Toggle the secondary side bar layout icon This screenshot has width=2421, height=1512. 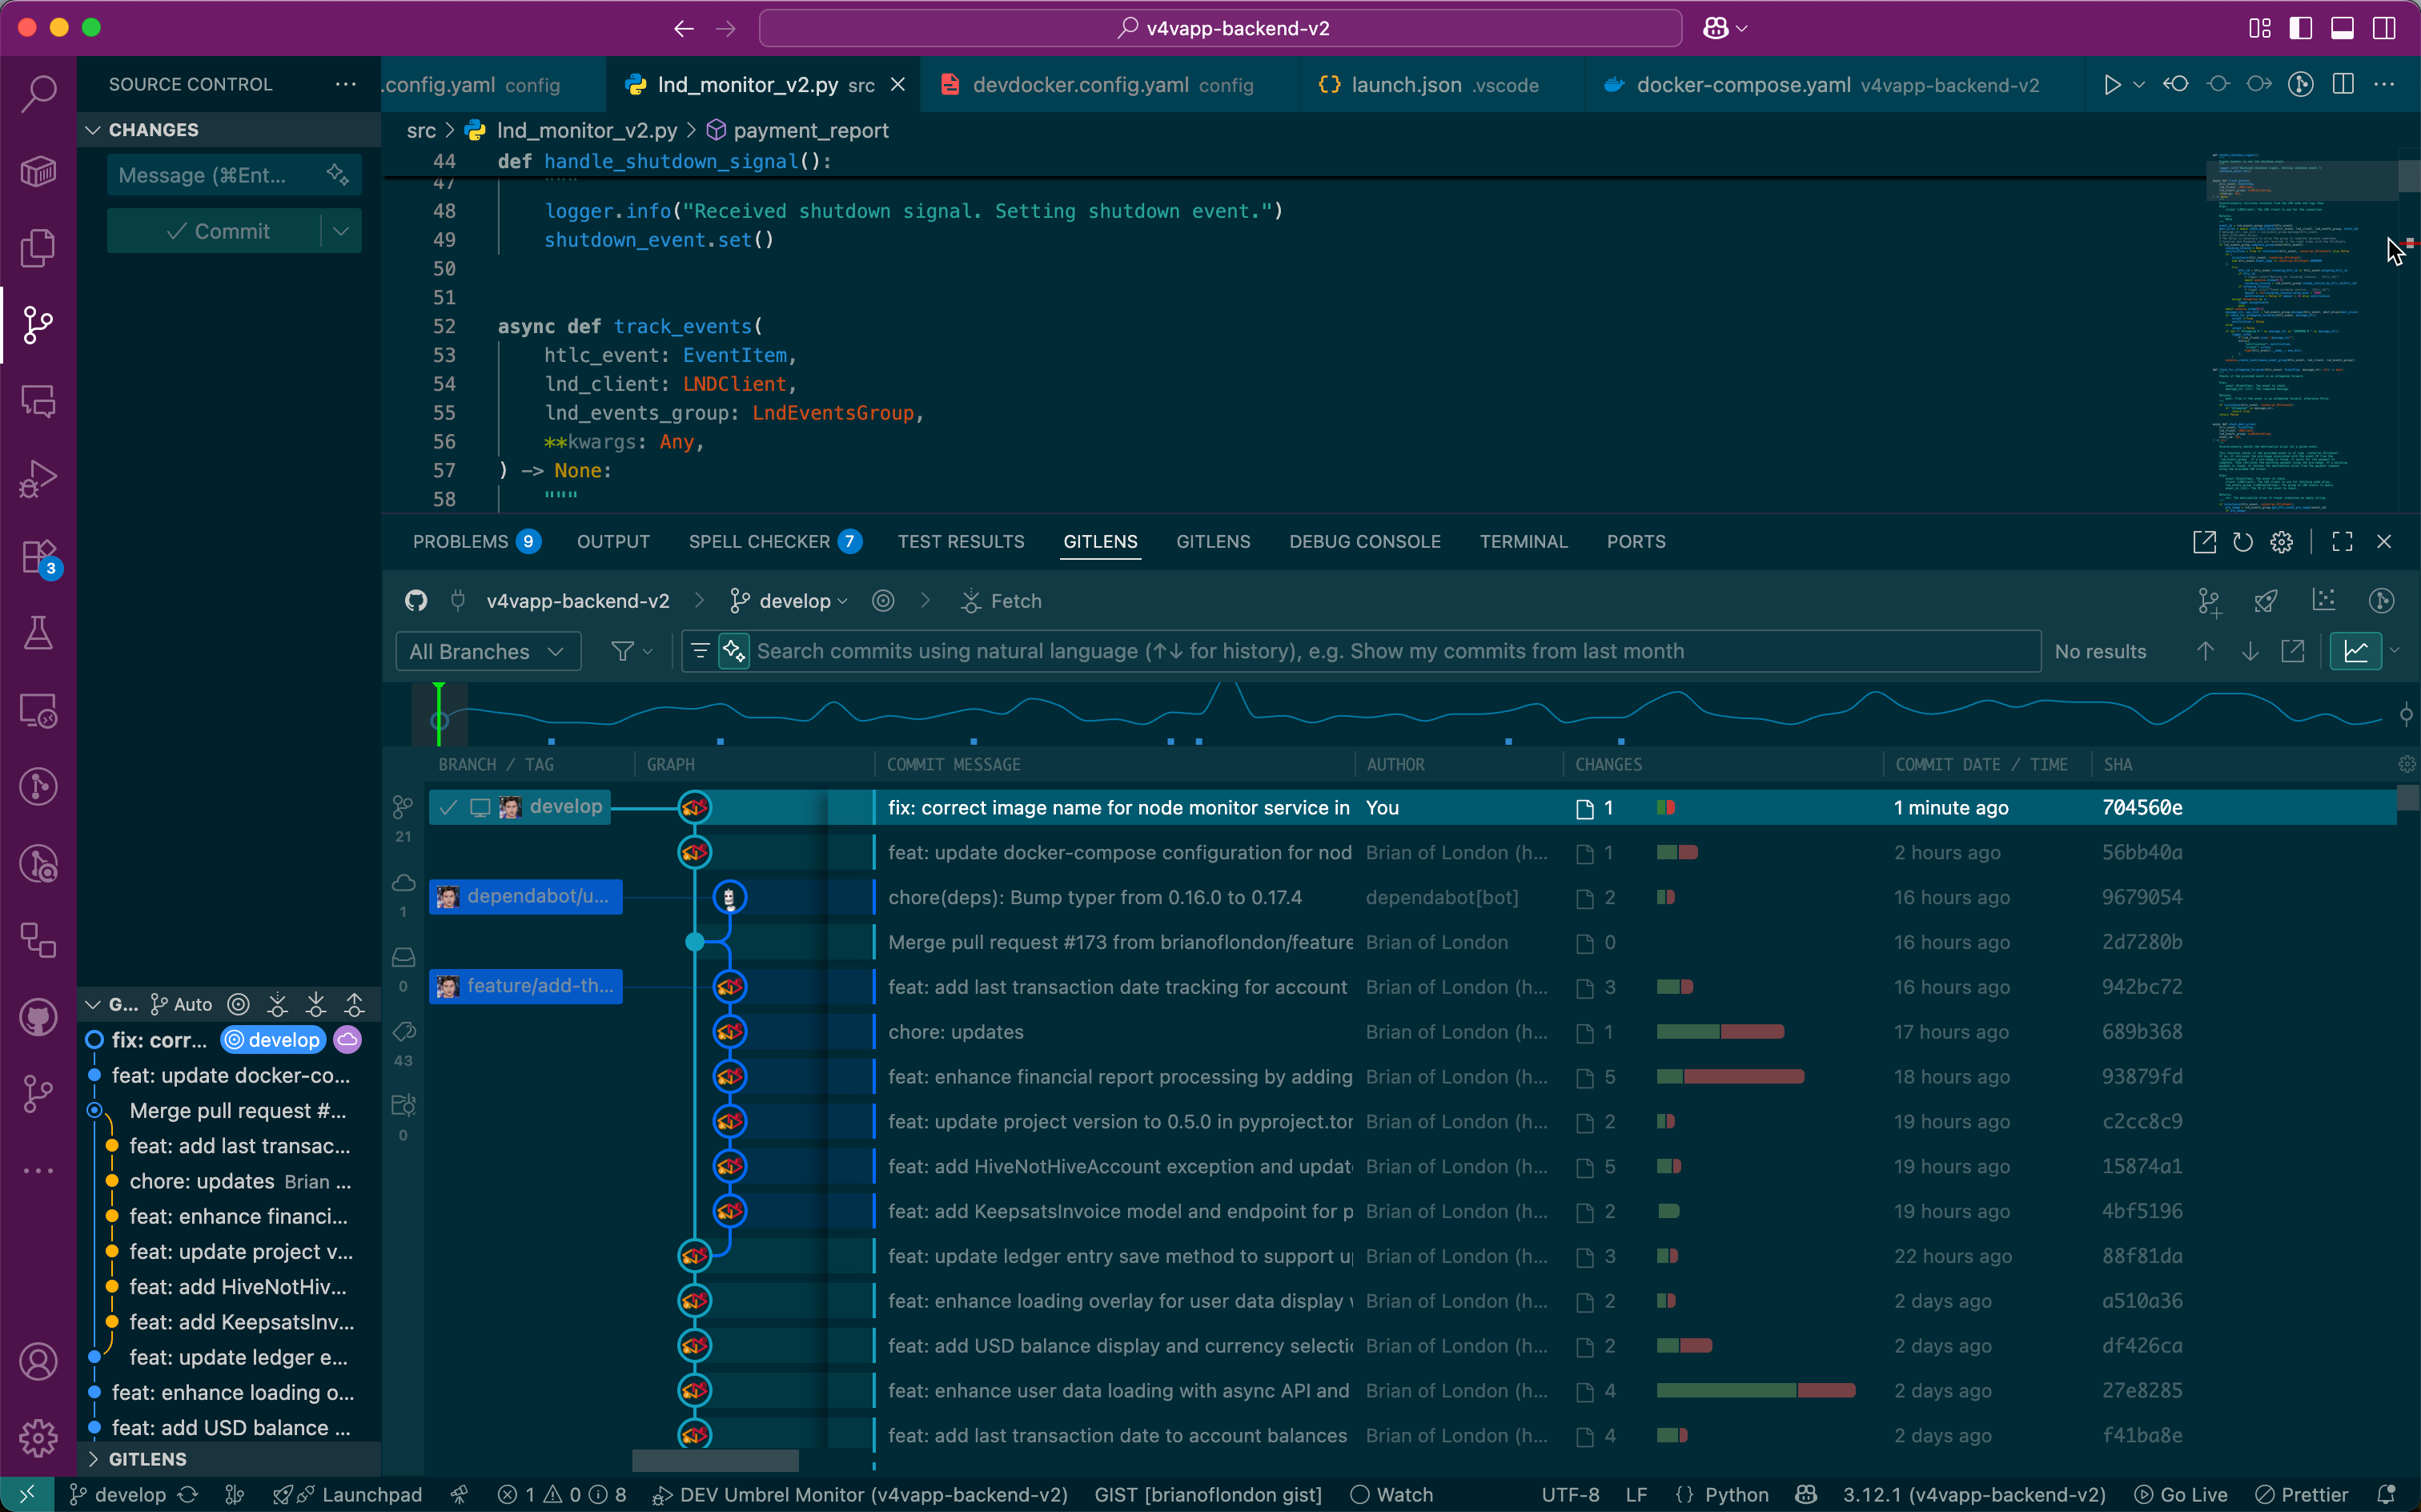2384,28
